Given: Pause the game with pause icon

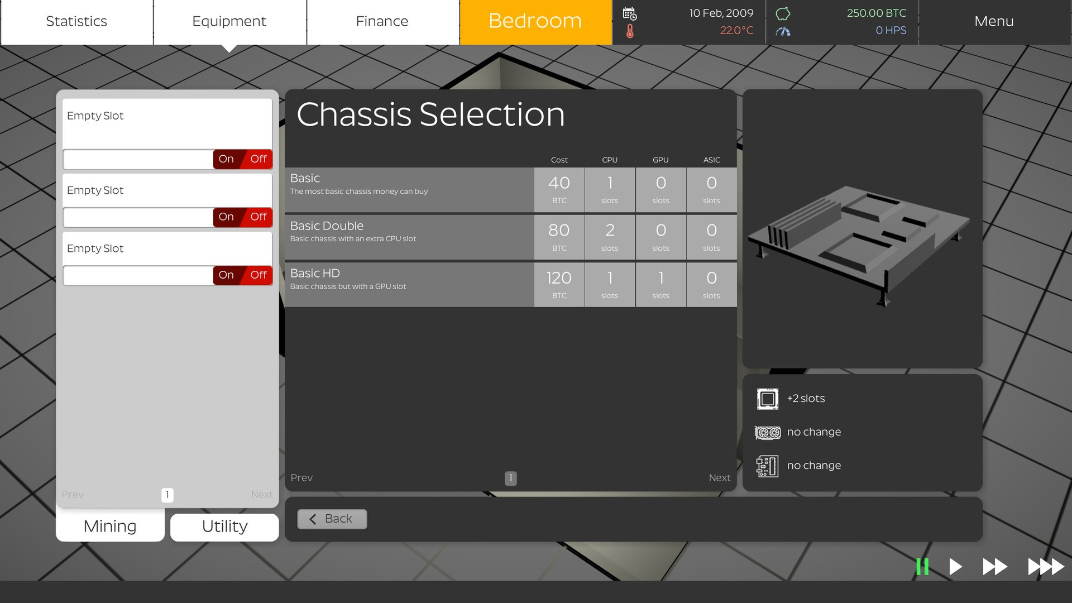Looking at the screenshot, I should pos(922,567).
